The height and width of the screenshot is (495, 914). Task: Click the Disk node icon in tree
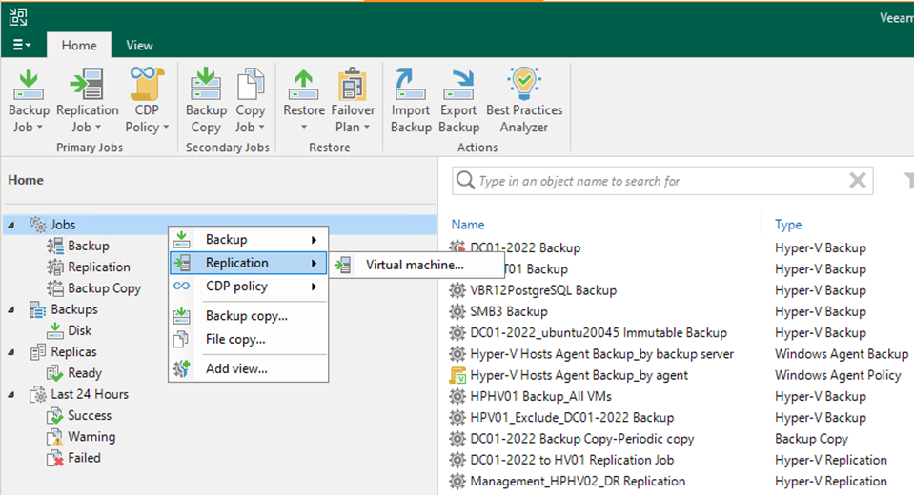click(x=55, y=330)
